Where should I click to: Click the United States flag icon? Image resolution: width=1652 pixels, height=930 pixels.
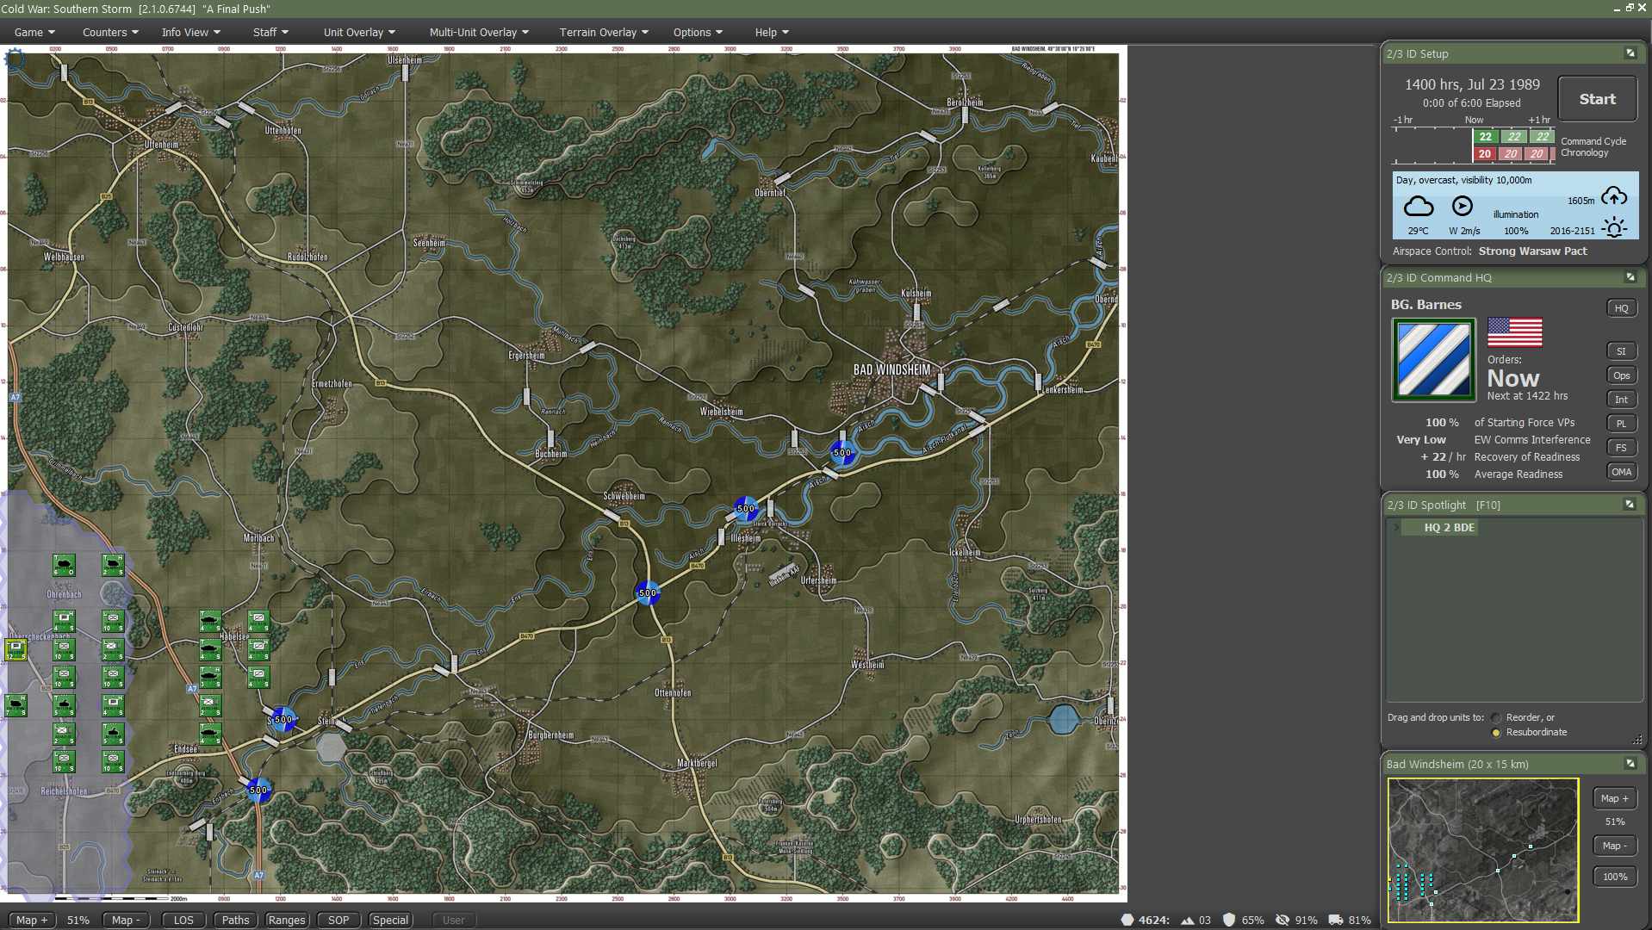[x=1514, y=332]
